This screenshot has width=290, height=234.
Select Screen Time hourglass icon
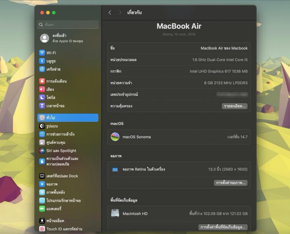tap(42, 106)
